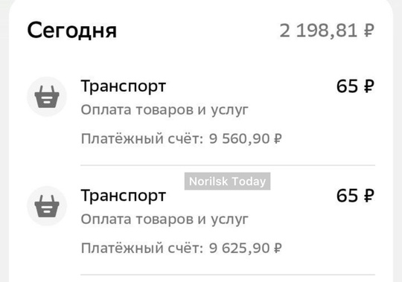Tap the 9 625,90 balance value

240,249
